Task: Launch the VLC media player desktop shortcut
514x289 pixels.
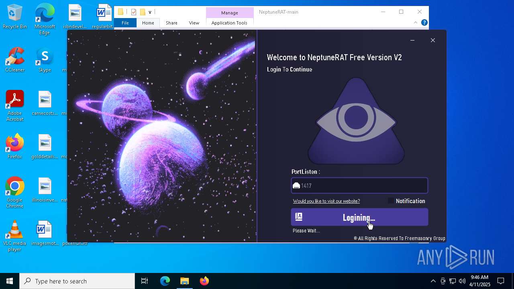Action: pos(15,236)
